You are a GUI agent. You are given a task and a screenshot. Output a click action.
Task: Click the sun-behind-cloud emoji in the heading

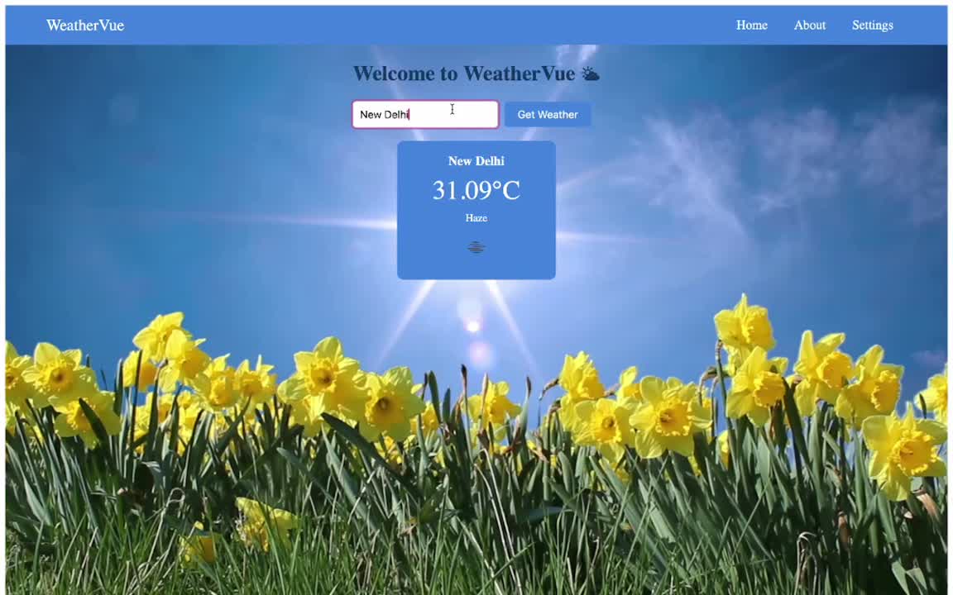(x=590, y=74)
